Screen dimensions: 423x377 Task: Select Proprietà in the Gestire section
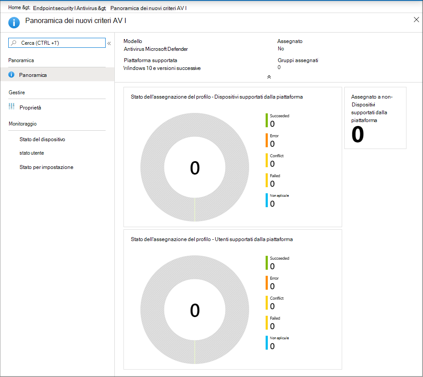30,108
